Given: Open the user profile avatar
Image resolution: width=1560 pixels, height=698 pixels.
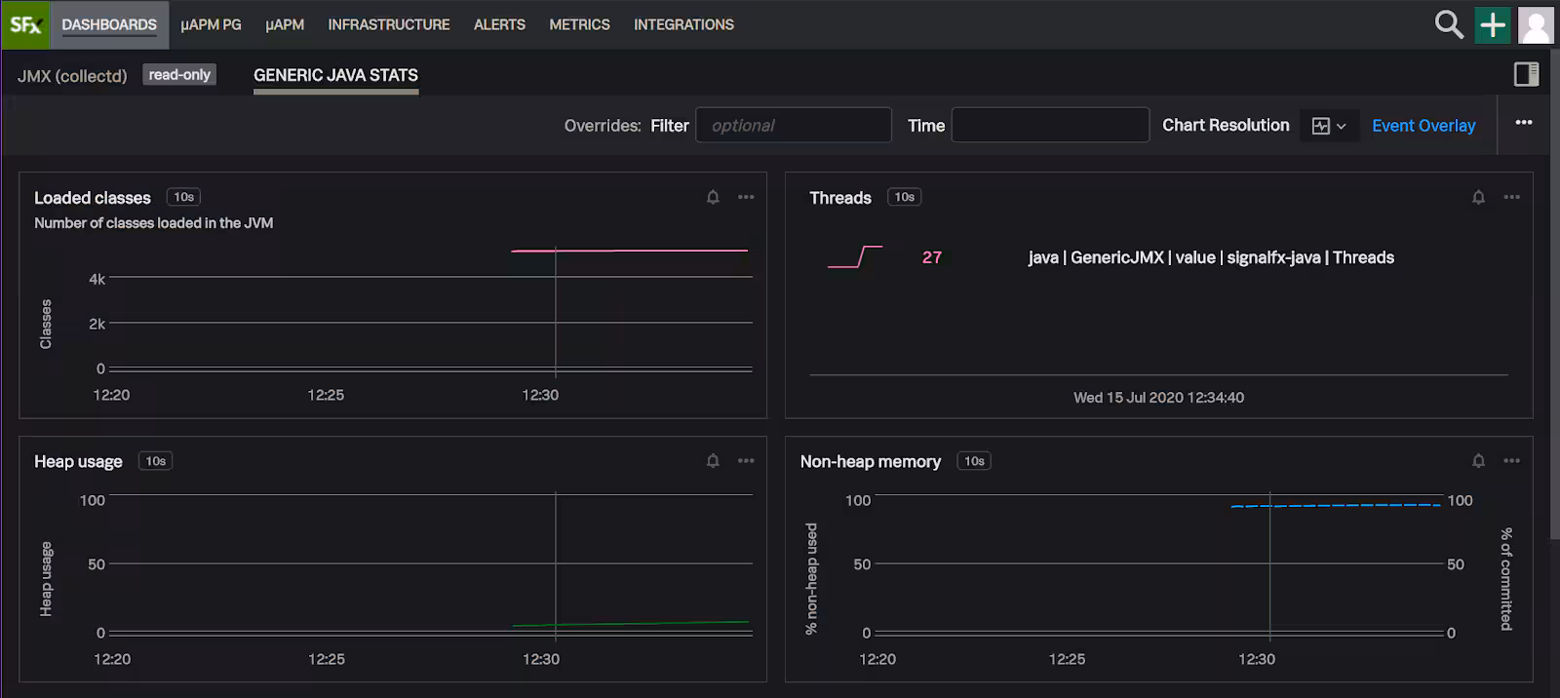Looking at the screenshot, I should click(x=1536, y=25).
